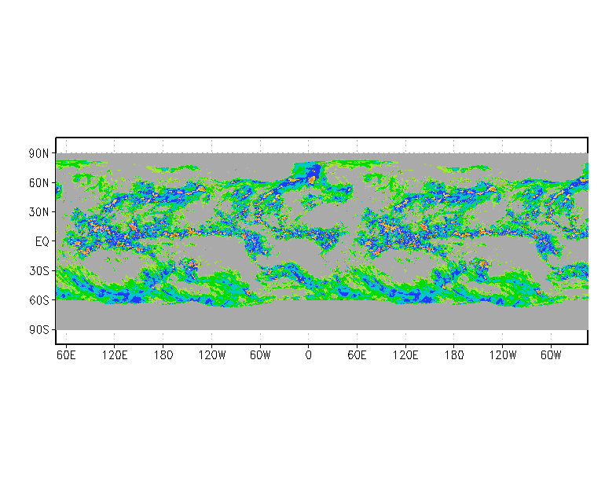Screen dimensions: 616x481
Task: Select the 30S latitude label
Action: tap(39, 270)
